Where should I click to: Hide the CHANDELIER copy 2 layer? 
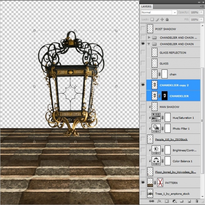143,85
